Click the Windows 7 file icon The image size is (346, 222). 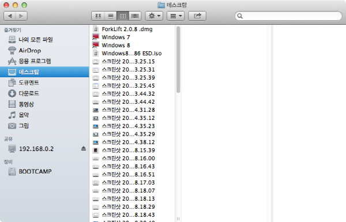click(x=96, y=37)
